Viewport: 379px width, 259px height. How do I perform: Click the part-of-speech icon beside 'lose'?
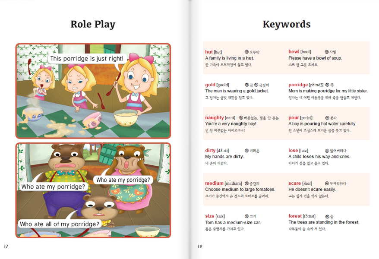coord(327,151)
